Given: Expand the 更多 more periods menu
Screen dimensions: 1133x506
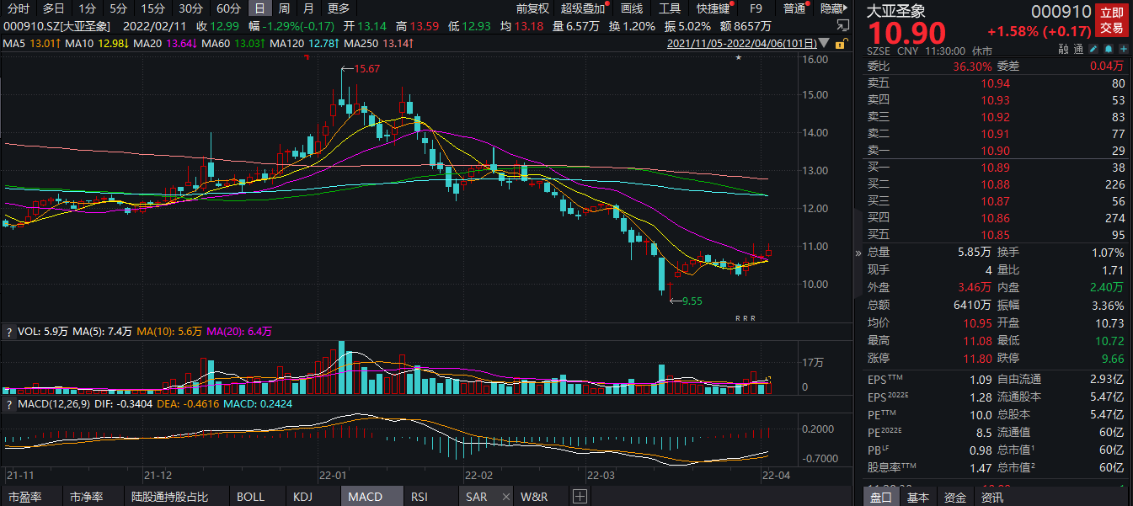Looking at the screenshot, I should coord(339,8).
